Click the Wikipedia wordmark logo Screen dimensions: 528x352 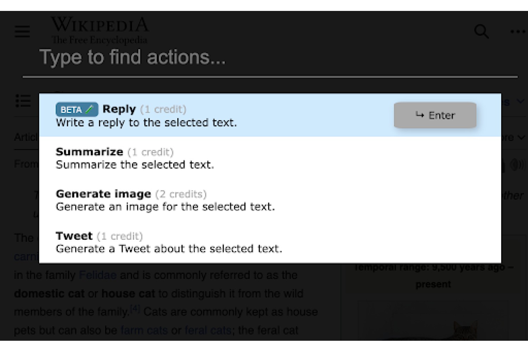tap(100, 30)
